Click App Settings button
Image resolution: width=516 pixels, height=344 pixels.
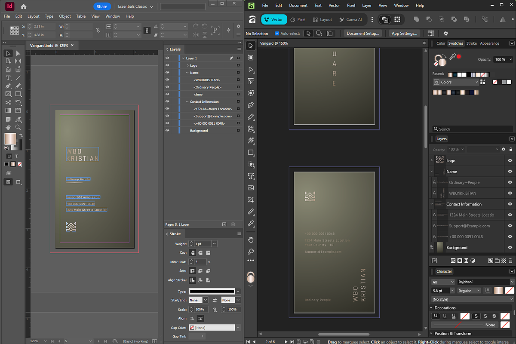pyautogui.click(x=404, y=33)
